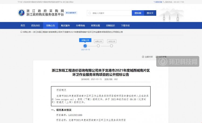The height and width of the screenshot is (123, 202).
Task: Click the QR code icon for 扫码查看
Action: [157, 57]
